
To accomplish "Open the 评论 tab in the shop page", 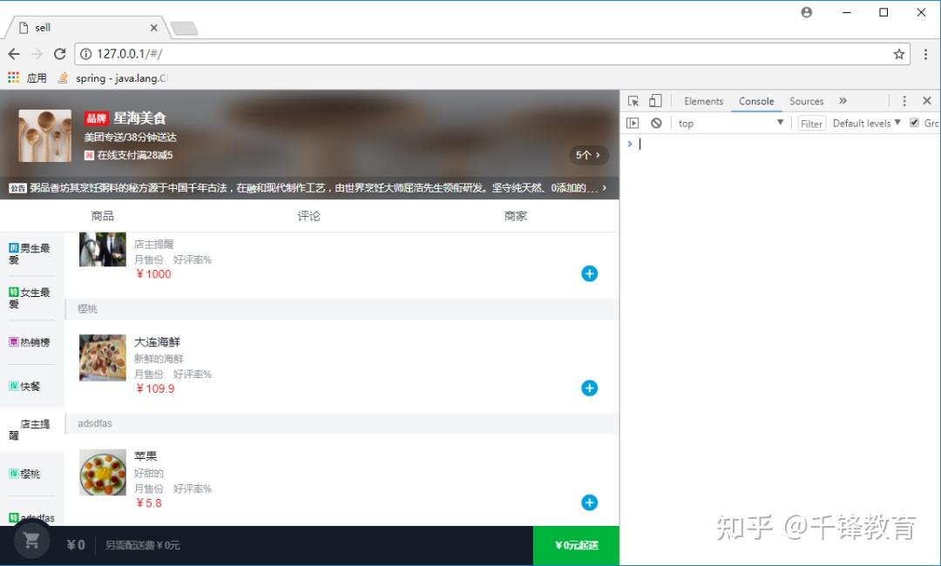I will pos(308,215).
